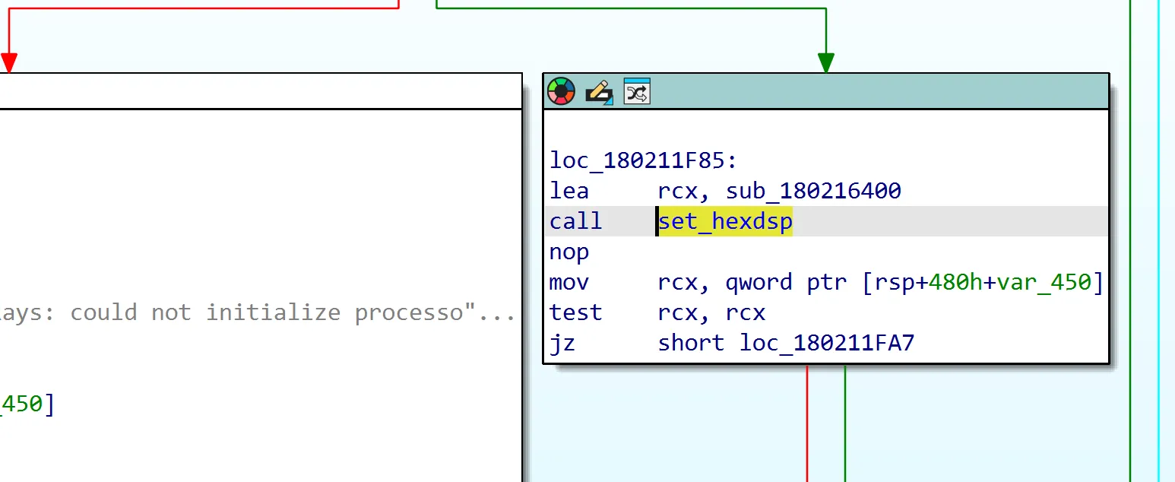The height and width of the screenshot is (482, 1175).
Task: Select the nop instruction
Action: coord(568,252)
